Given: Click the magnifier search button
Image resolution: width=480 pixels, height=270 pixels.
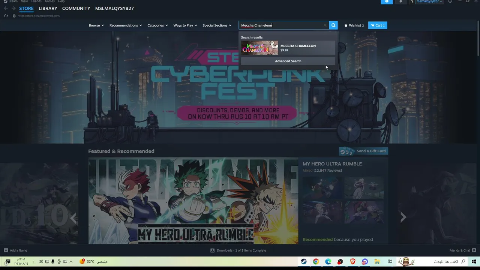Looking at the screenshot, I should [x=333, y=25].
